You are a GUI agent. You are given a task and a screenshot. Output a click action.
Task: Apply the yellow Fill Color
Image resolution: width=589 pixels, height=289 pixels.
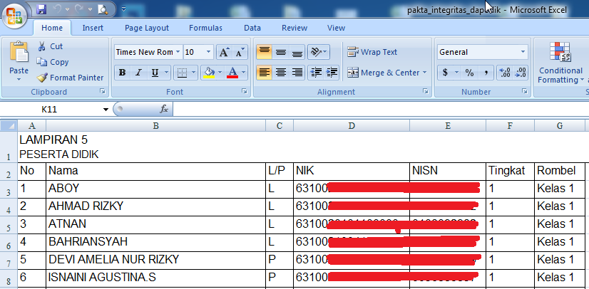210,73
